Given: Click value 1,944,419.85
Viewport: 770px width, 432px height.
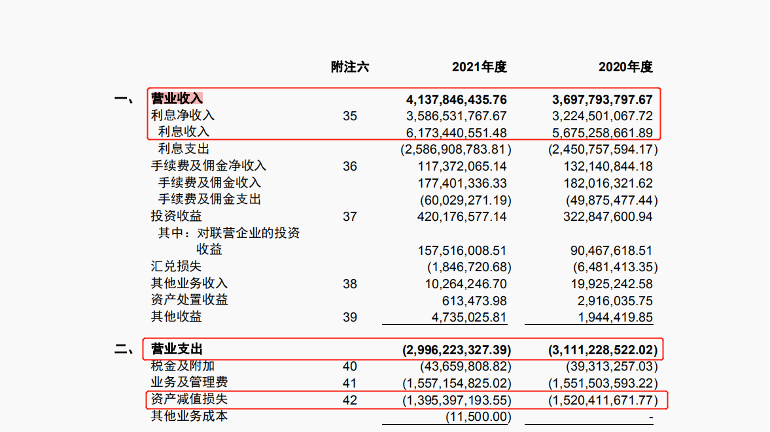Looking at the screenshot, I should [615, 317].
